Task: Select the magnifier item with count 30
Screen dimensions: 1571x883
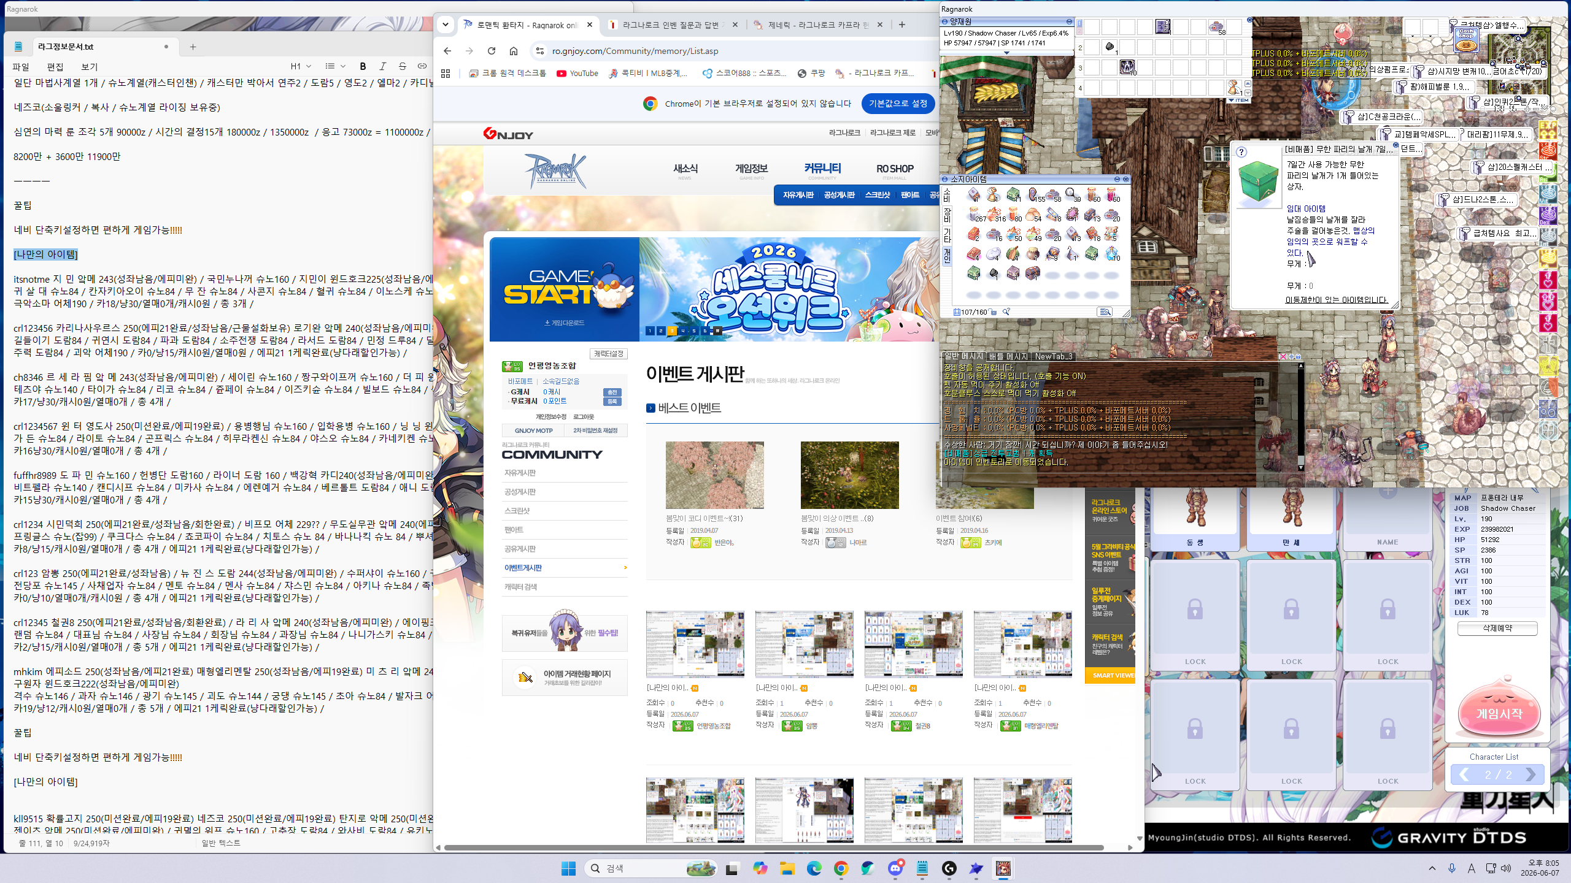Action: (1073, 195)
